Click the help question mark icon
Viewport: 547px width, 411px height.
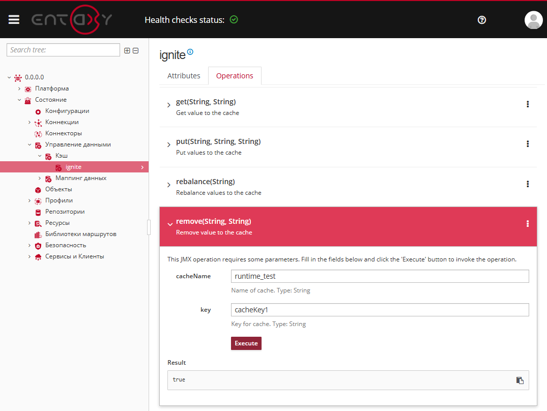pyautogui.click(x=482, y=20)
